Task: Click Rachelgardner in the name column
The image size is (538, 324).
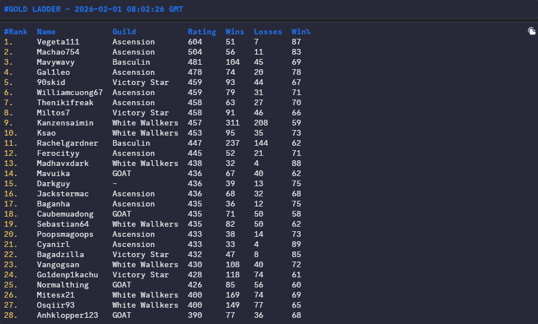Action: click(67, 143)
